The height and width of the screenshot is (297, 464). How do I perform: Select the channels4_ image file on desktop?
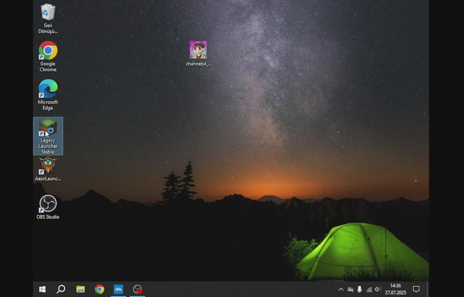198,54
